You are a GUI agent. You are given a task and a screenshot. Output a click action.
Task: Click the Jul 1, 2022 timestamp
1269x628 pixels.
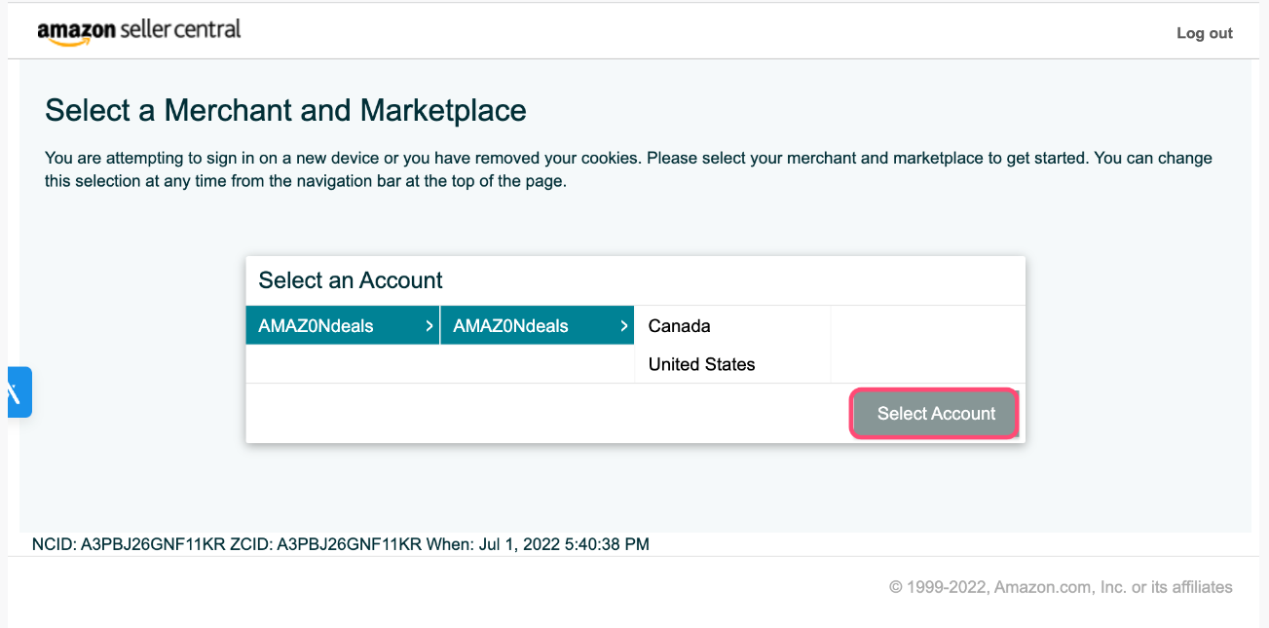[x=563, y=544]
